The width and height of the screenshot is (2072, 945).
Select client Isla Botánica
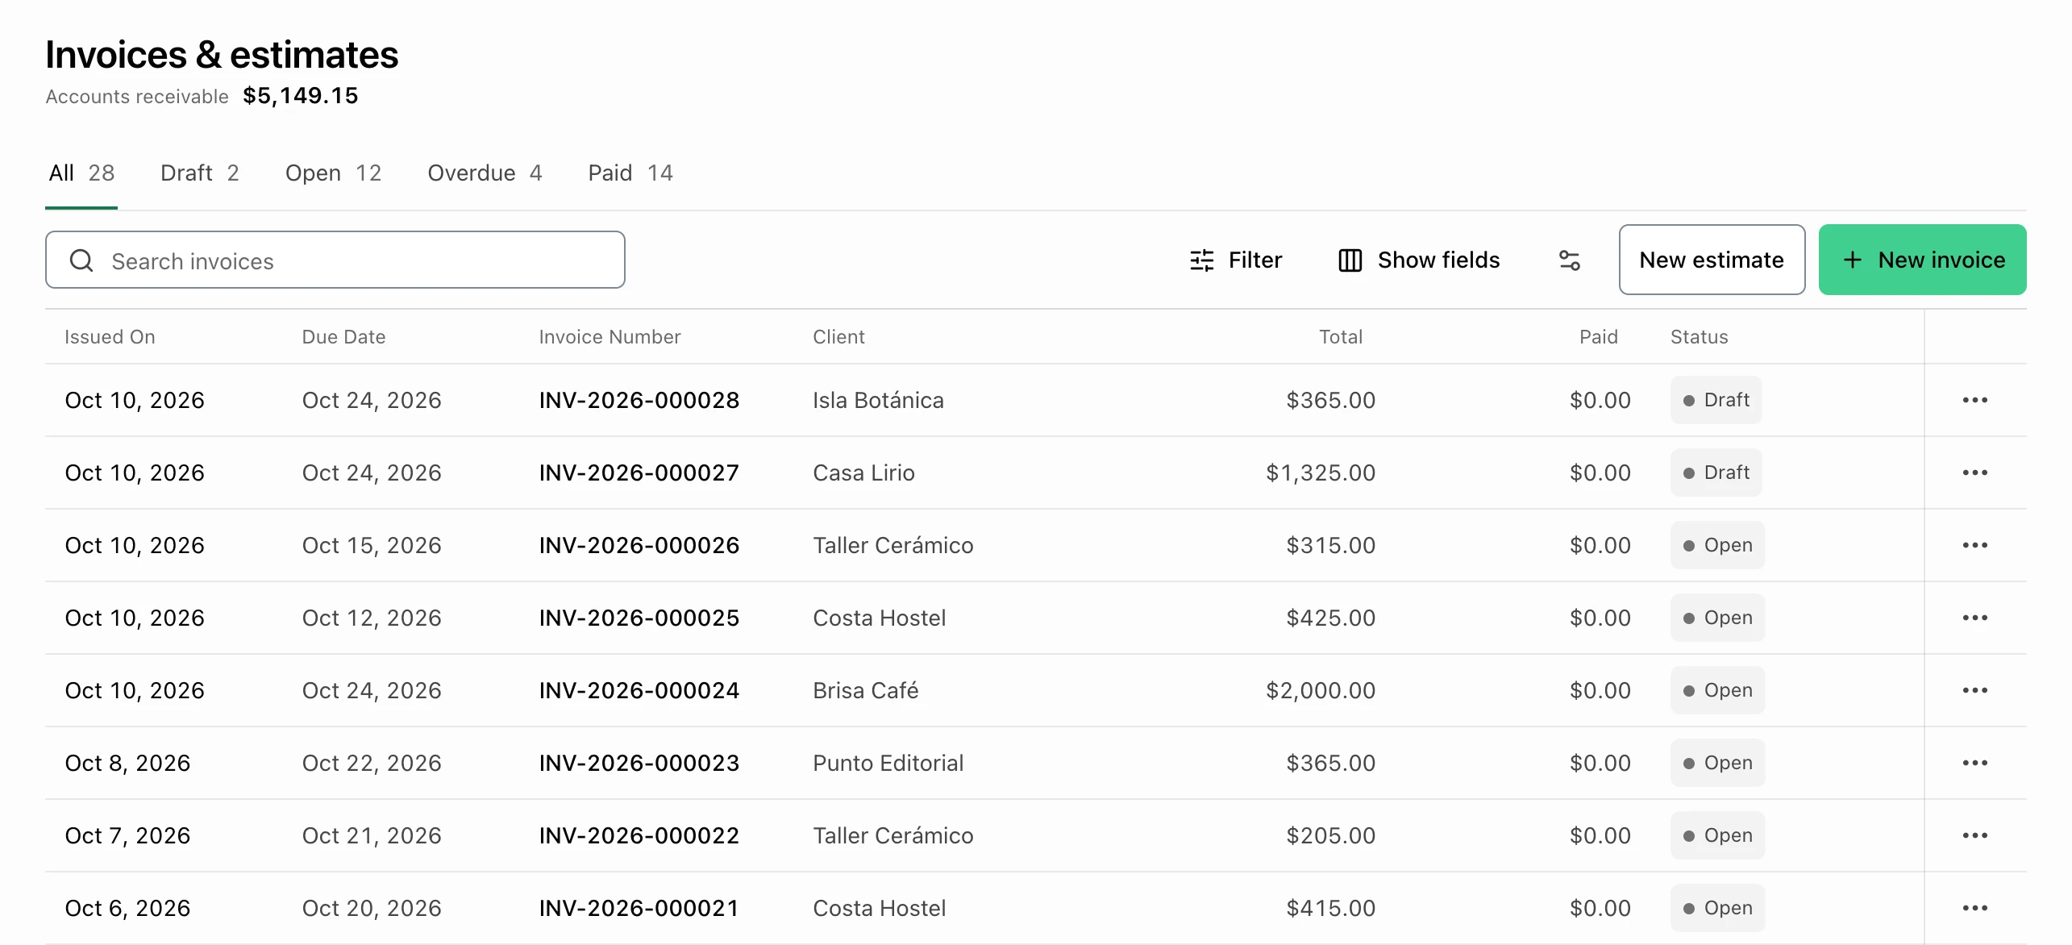pos(878,400)
